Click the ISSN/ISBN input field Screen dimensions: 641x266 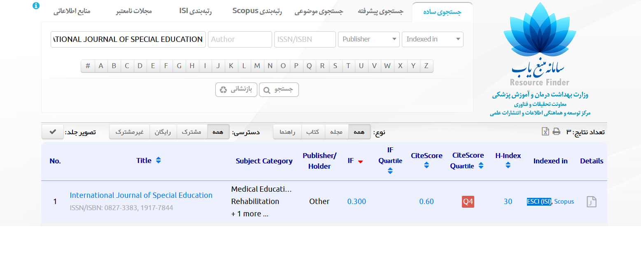coord(305,39)
